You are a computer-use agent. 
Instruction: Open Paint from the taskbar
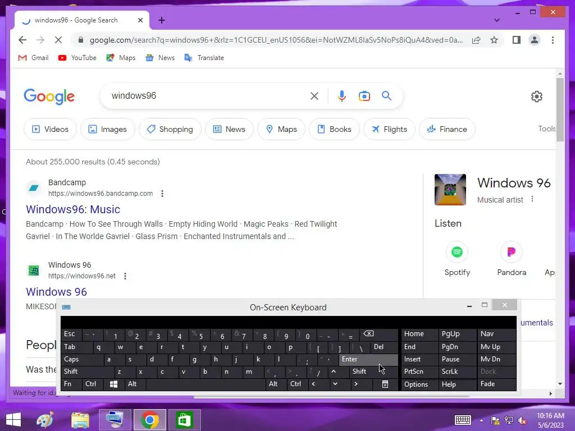pyautogui.click(x=45, y=420)
